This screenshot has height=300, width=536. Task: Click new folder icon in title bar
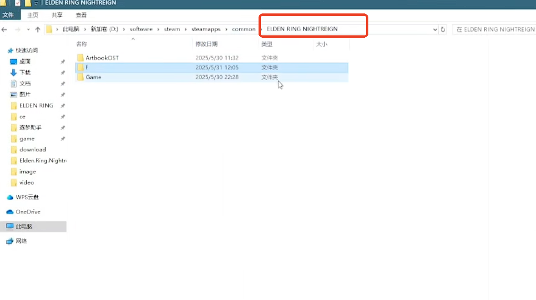[x=27, y=3]
